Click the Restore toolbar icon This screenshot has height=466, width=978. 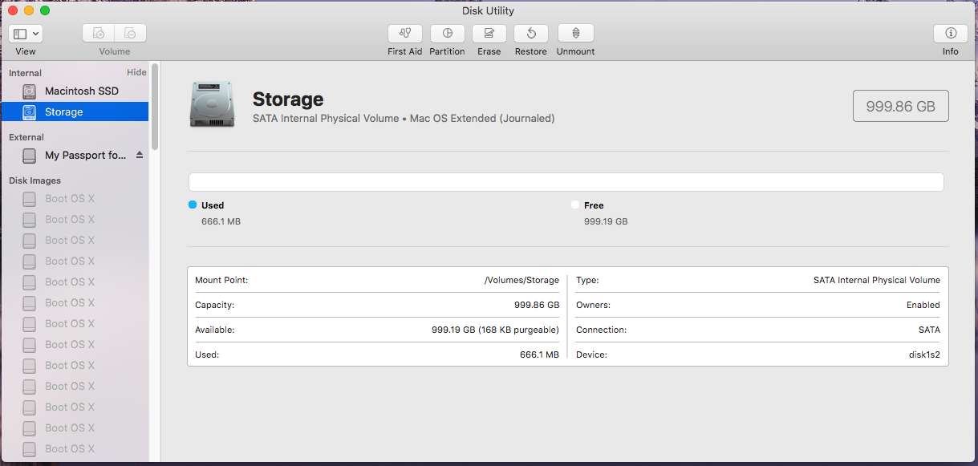coord(530,34)
